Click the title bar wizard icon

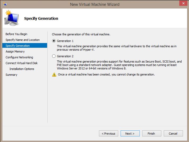point(5,4)
